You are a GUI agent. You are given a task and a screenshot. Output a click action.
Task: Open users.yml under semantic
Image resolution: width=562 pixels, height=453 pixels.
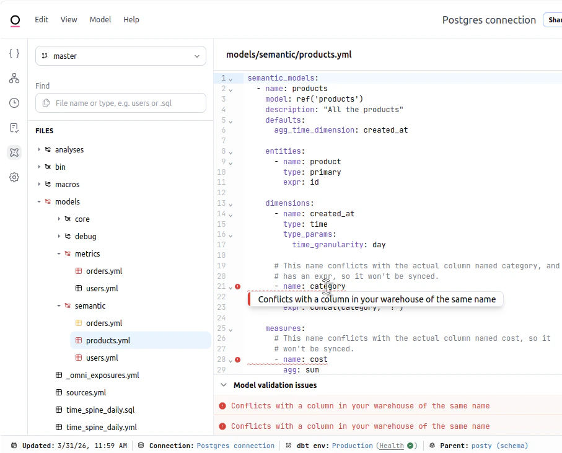click(102, 358)
